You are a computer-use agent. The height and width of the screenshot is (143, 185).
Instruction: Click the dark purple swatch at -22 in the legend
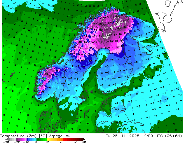(17, 139)
